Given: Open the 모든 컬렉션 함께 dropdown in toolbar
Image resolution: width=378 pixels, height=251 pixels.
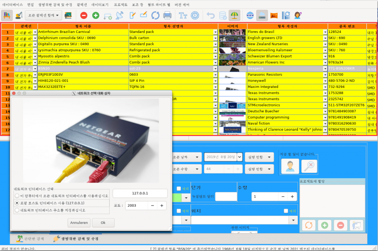Looking at the screenshot, I should (44, 16).
